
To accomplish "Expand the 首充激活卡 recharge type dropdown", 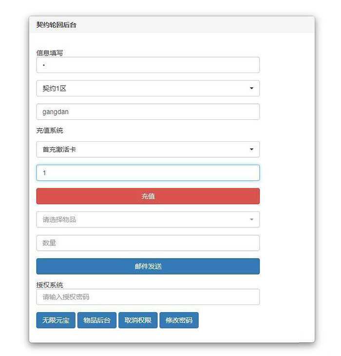I will pos(148,150).
